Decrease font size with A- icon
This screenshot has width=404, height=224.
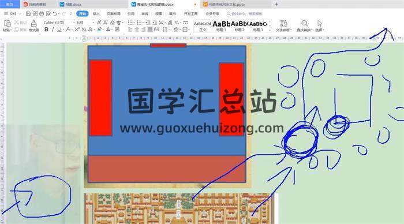tap(106, 23)
